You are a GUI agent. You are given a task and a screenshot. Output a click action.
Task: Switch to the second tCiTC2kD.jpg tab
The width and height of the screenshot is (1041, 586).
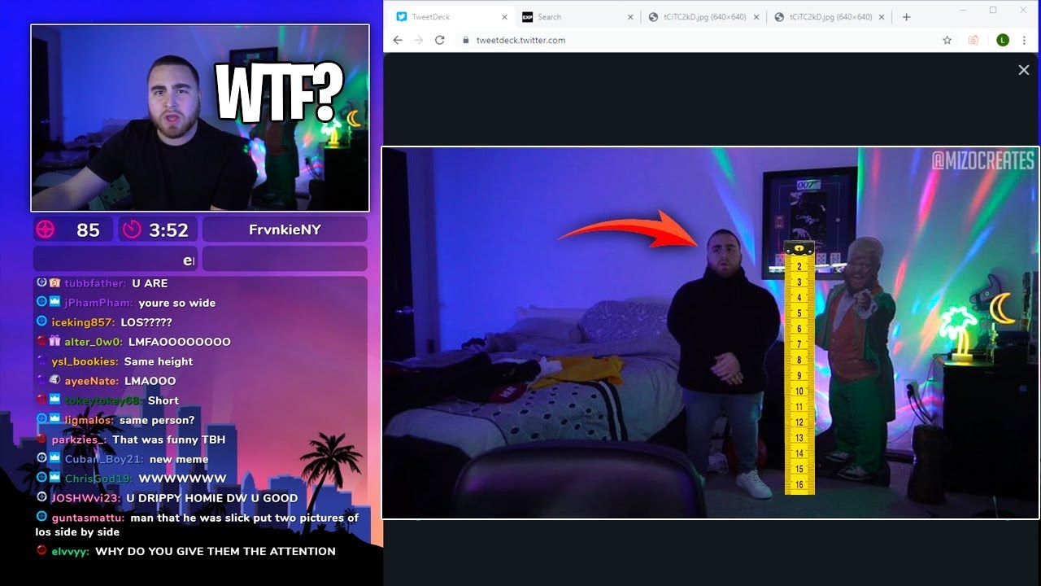[x=830, y=17]
